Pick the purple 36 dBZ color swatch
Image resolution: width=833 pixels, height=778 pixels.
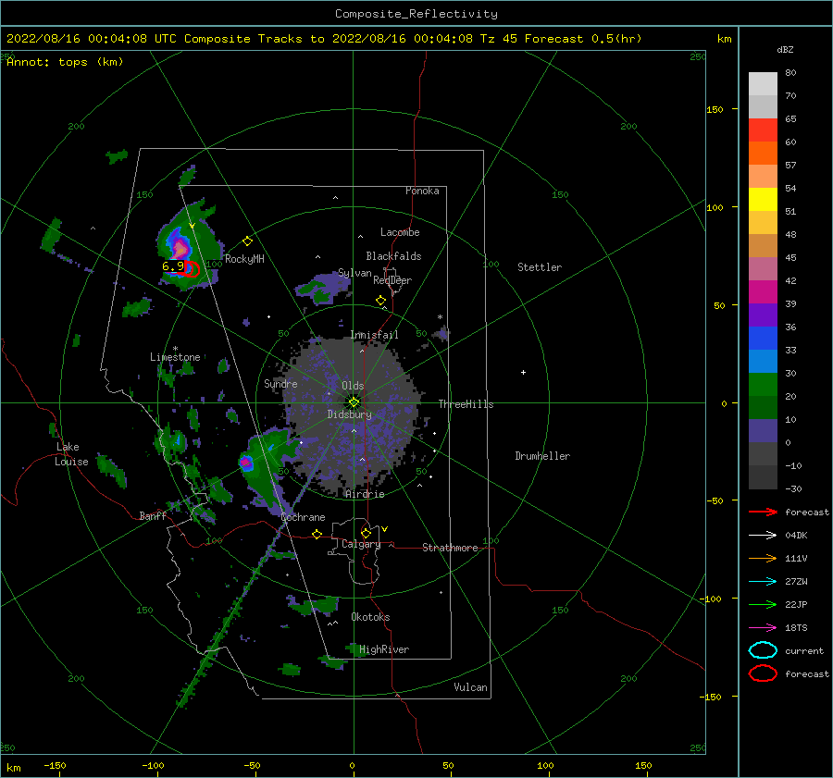pyautogui.click(x=763, y=315)
